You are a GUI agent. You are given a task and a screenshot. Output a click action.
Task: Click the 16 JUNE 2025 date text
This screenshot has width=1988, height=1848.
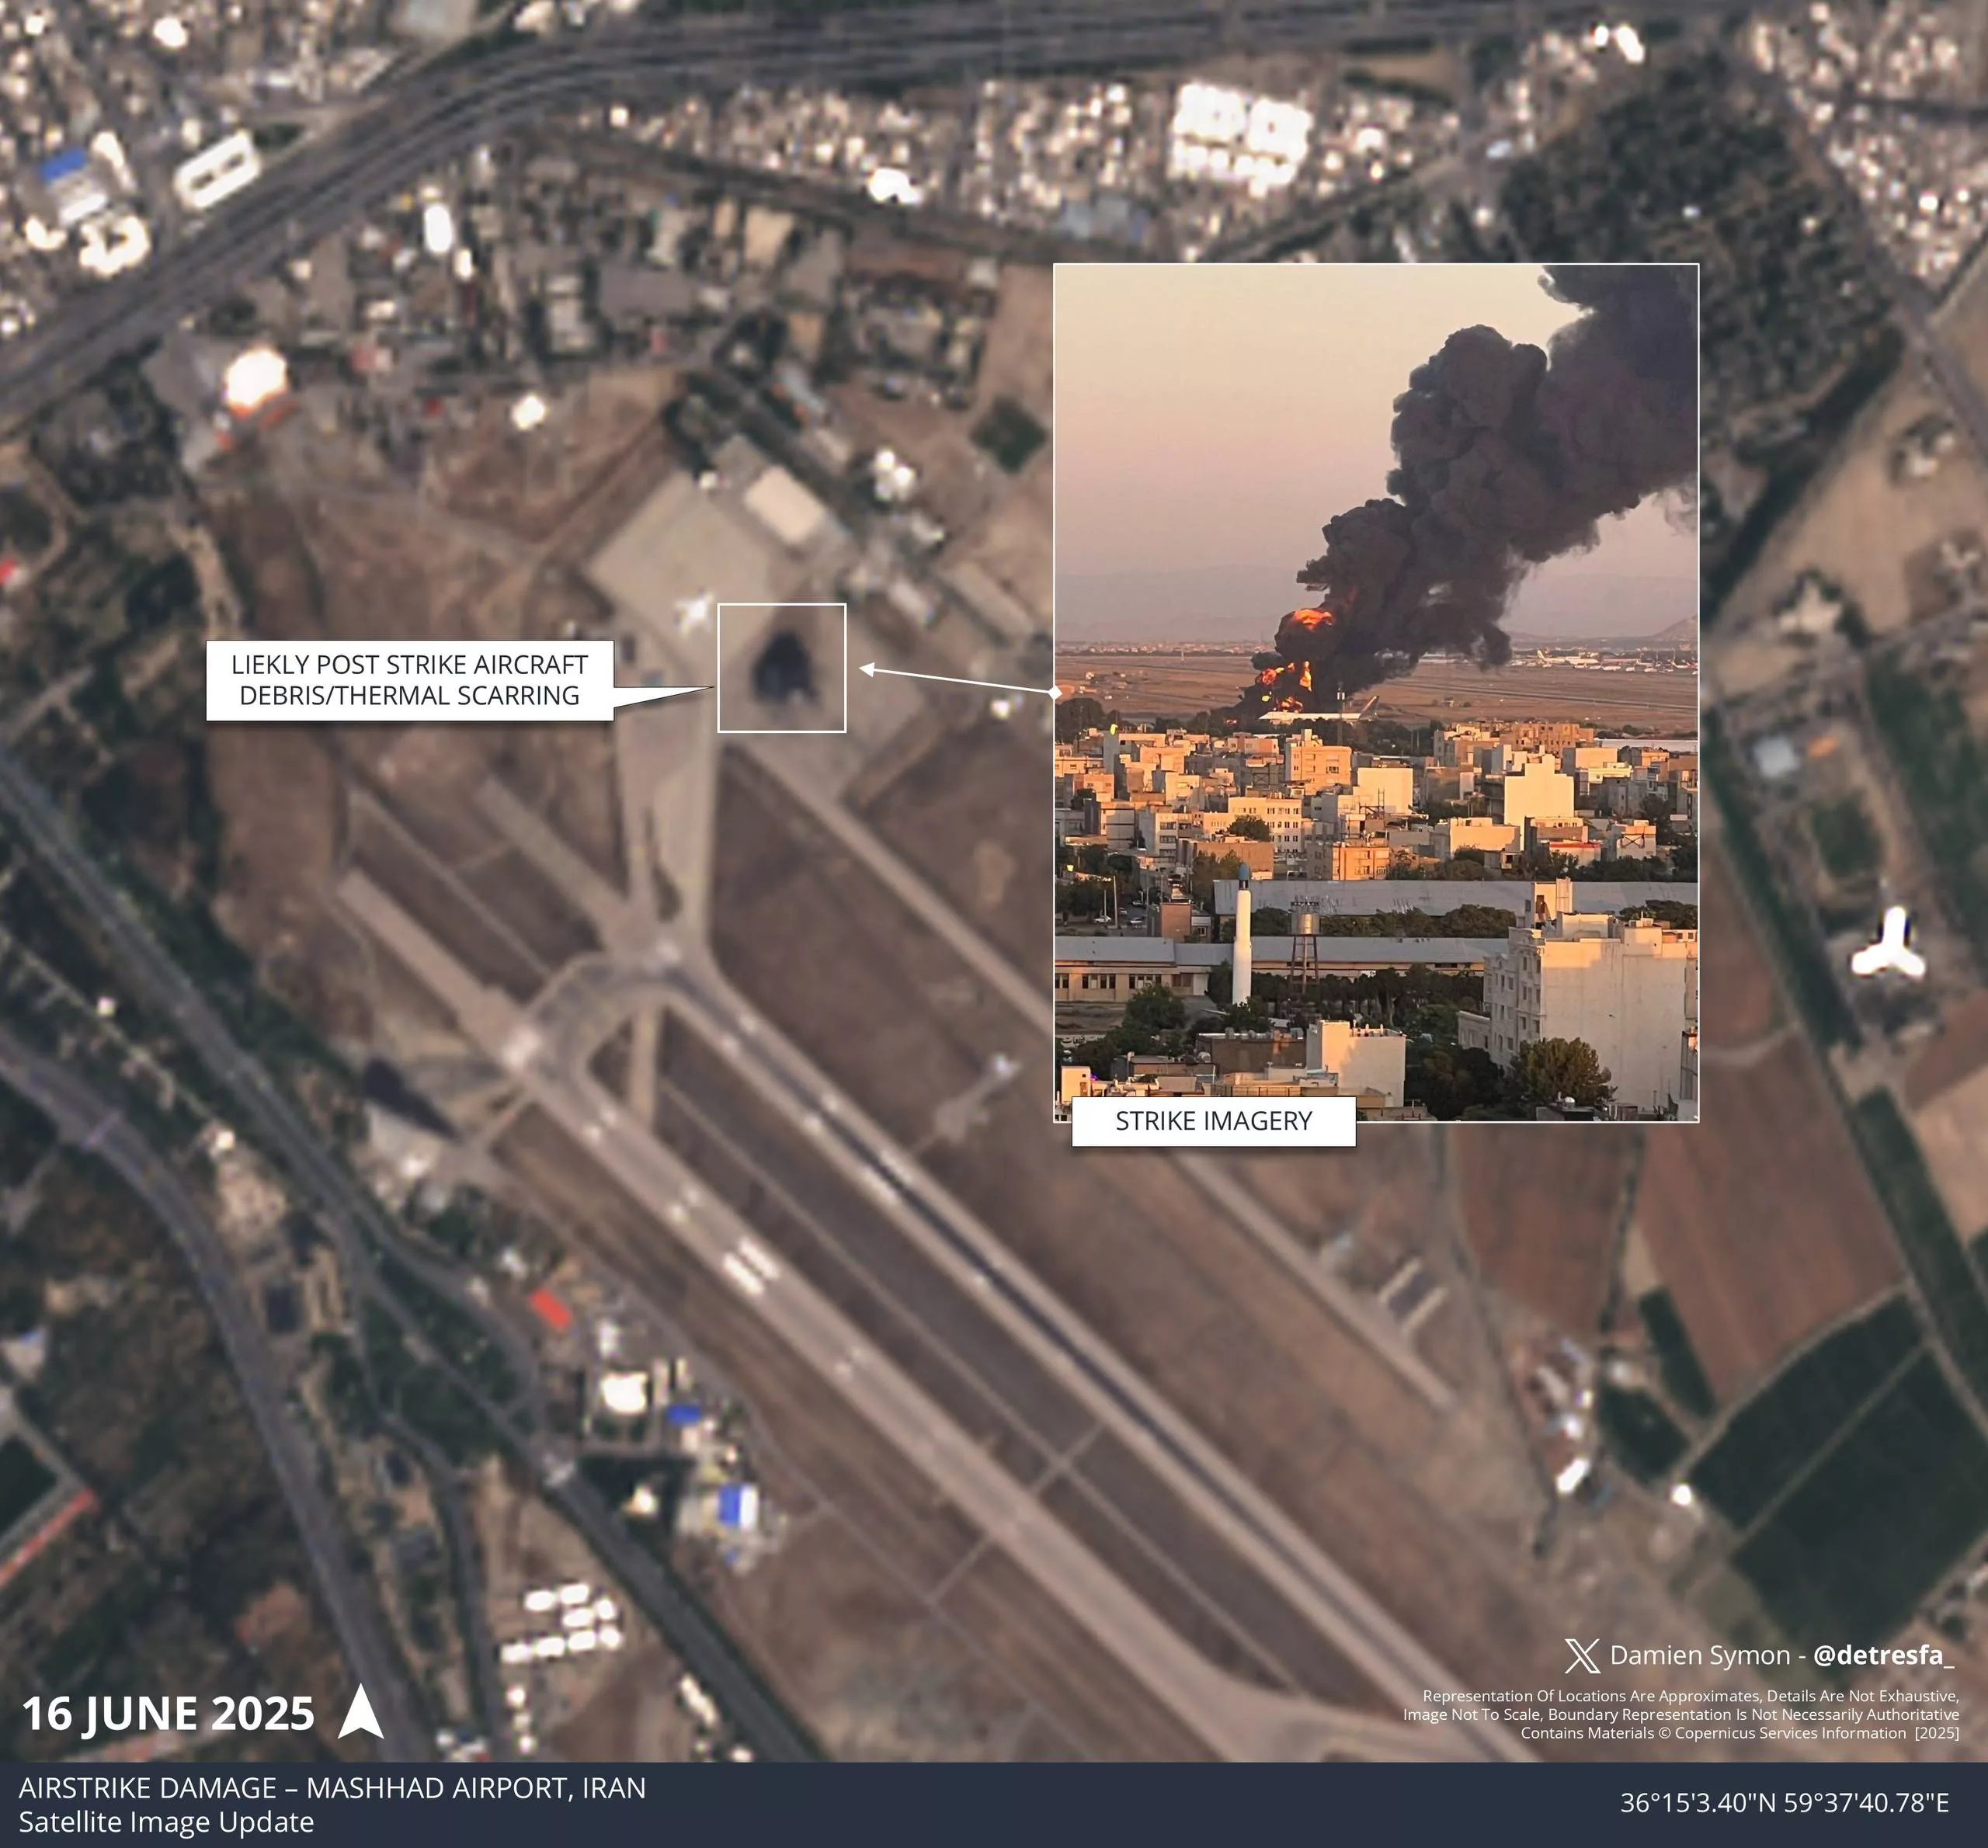168,1714
